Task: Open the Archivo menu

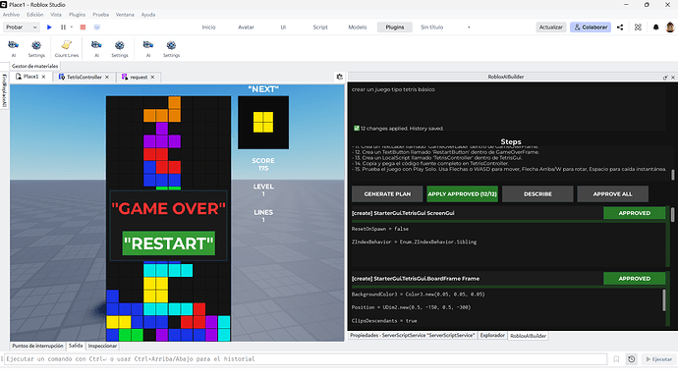Action: 11,15
